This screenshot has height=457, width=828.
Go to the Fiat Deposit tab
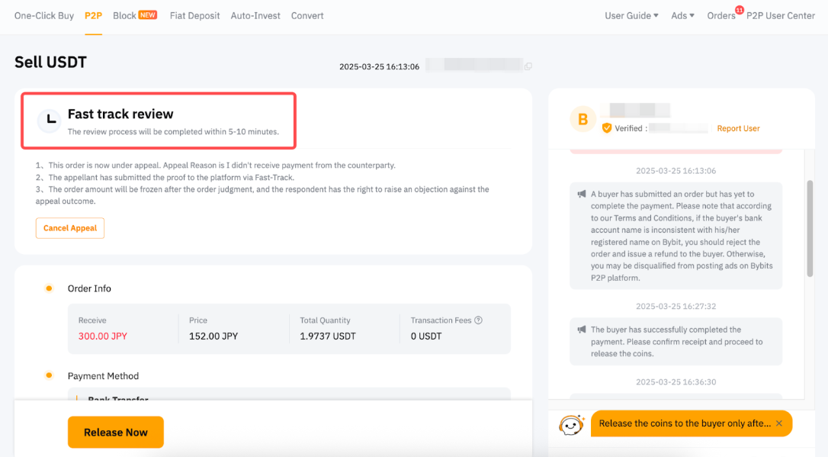click(x=194, y=15)
